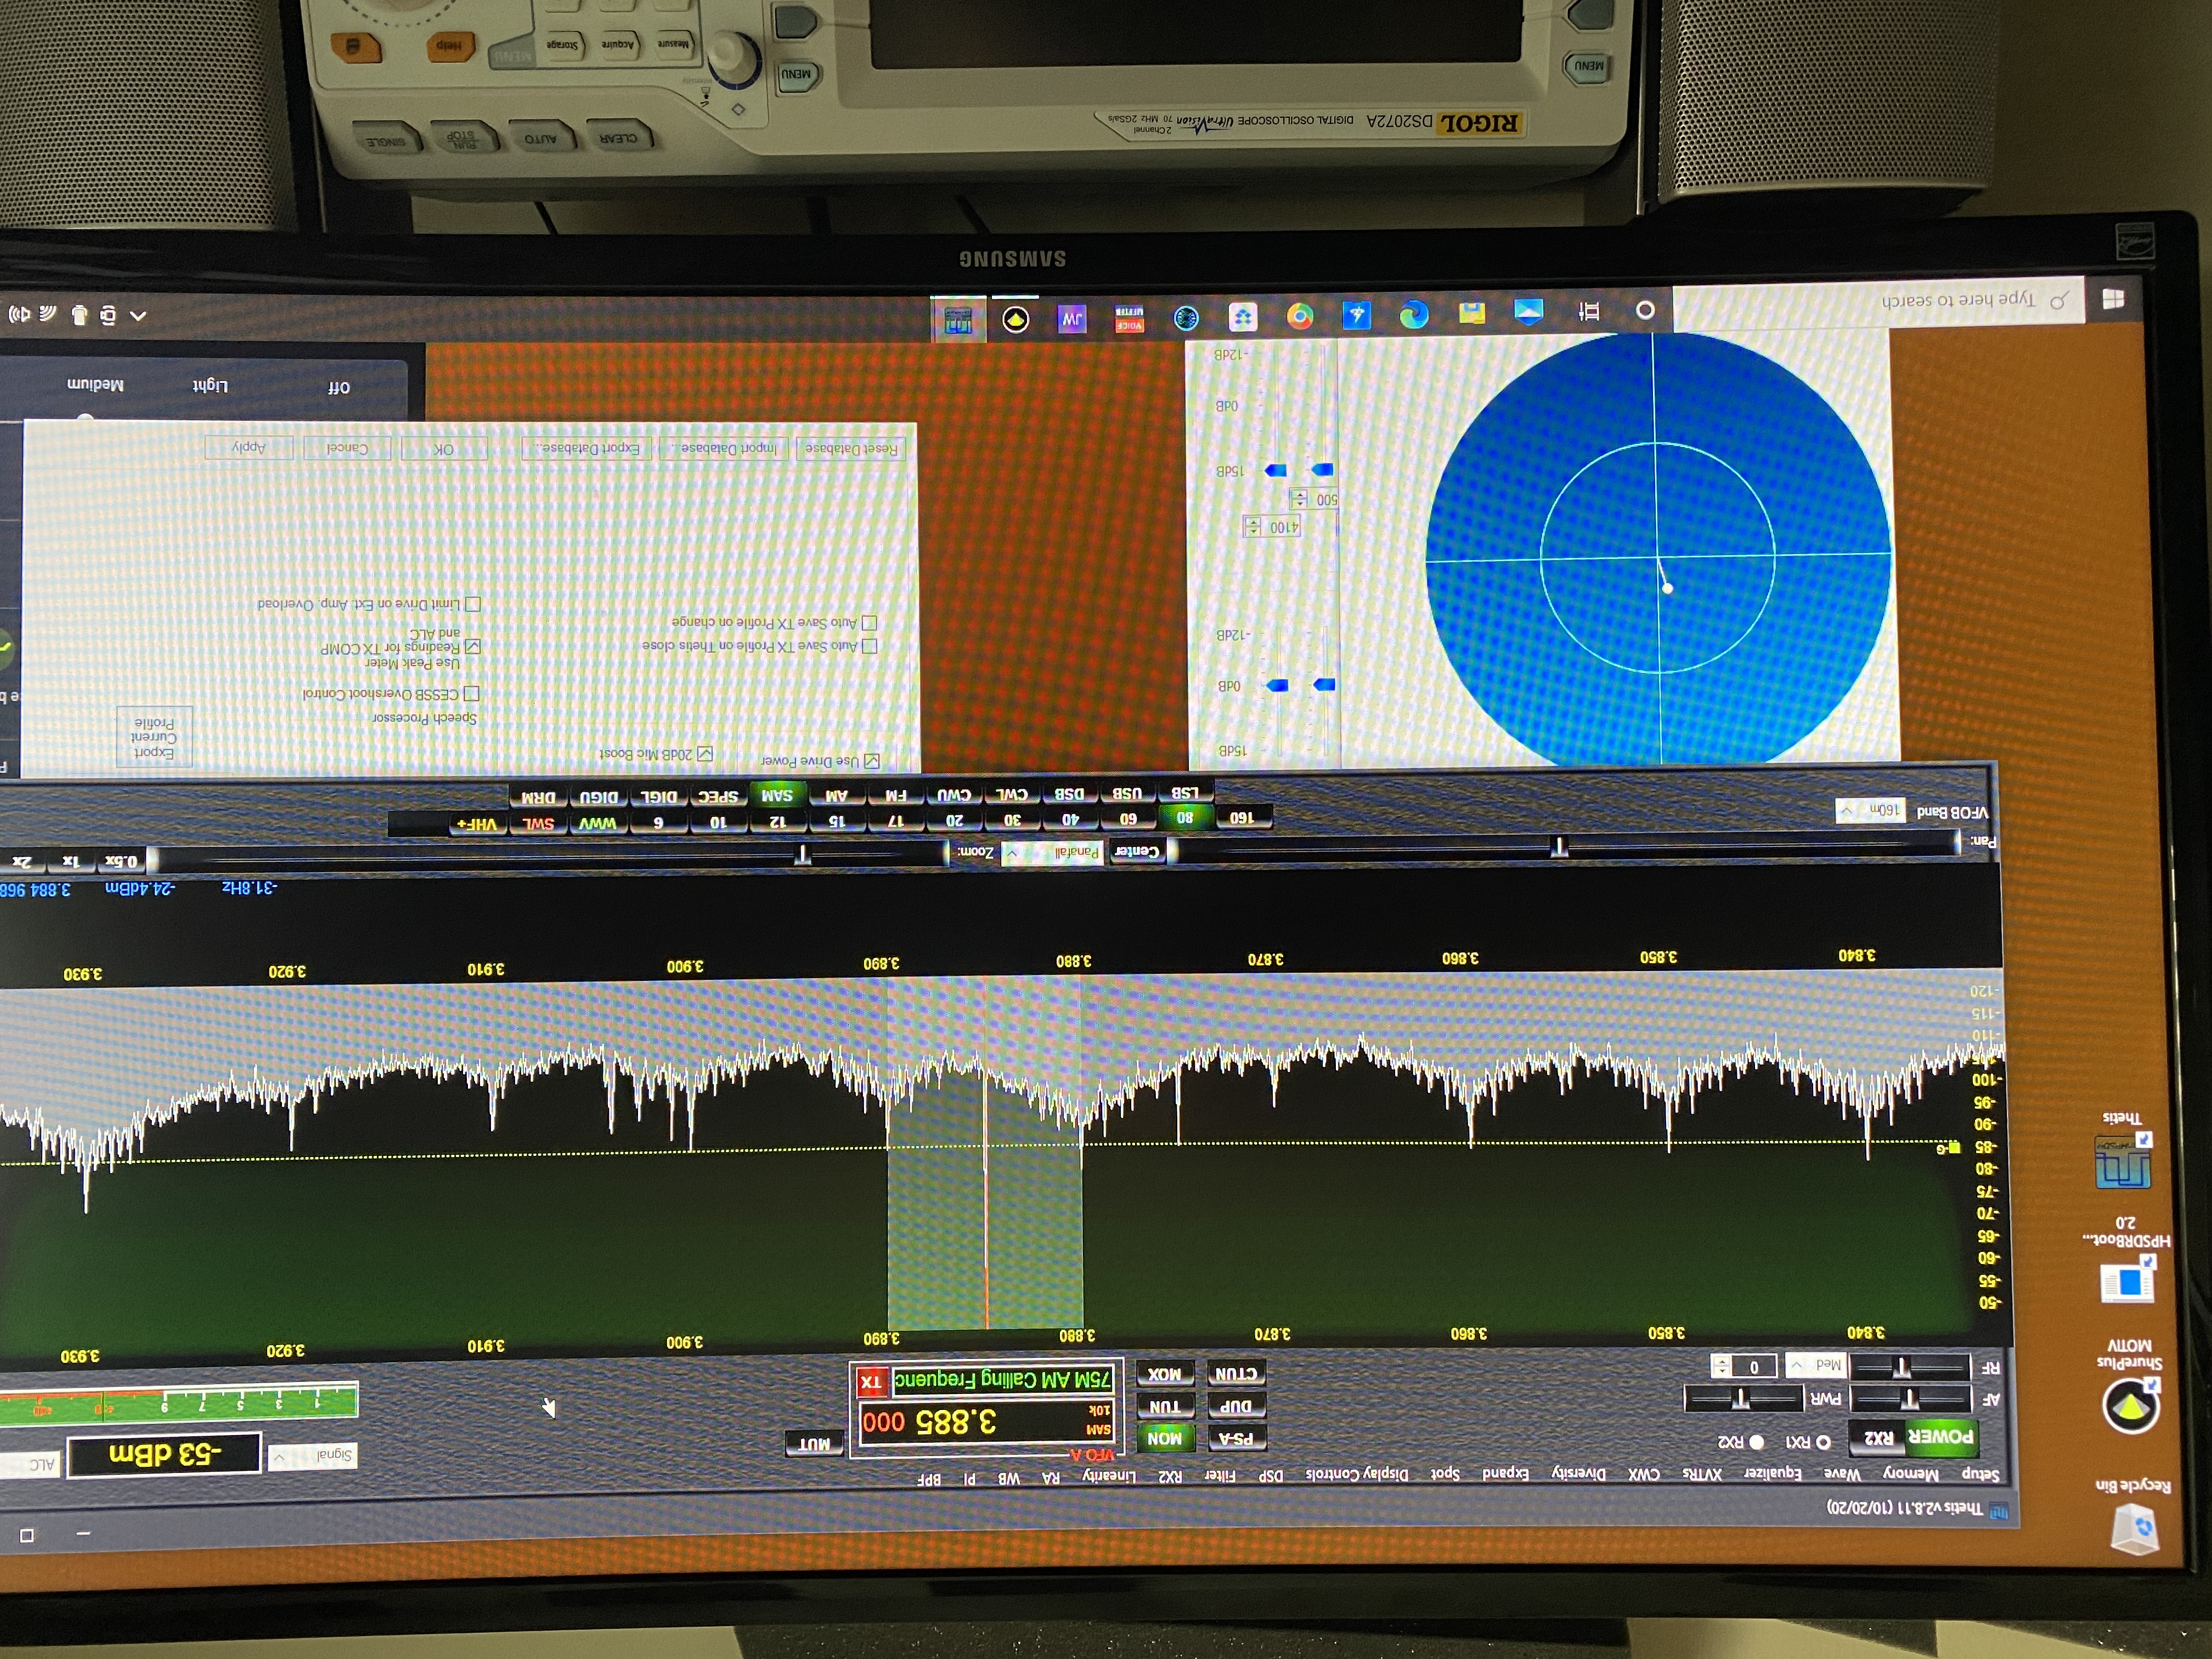Open Microsoft Edge from the taskbar

pos(1413,315)
